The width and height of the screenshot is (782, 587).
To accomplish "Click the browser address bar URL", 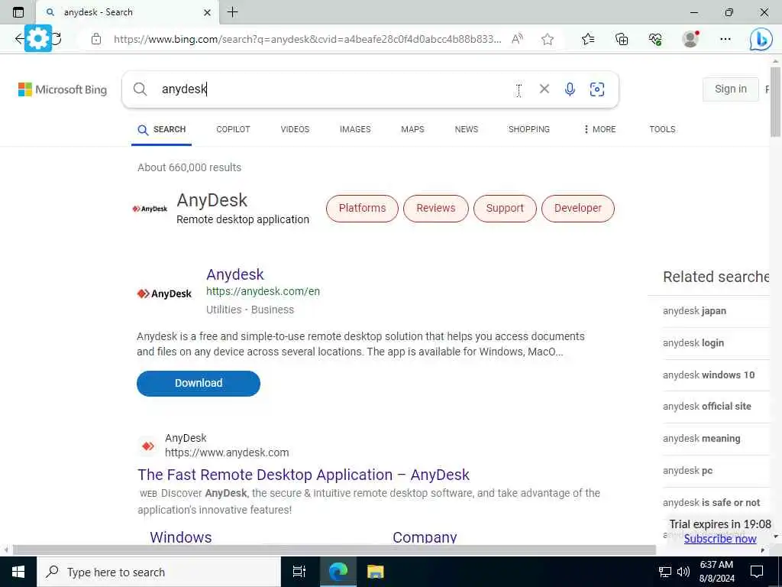I will (x=307, y=39).
